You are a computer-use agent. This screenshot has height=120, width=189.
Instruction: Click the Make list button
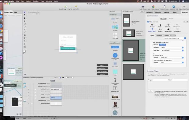[102, 74]
